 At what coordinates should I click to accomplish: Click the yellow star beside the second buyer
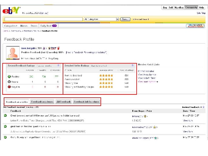pyautogui.click(x=154, y=127)
